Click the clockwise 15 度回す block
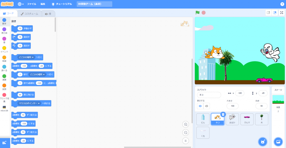 tap(21, 37)
